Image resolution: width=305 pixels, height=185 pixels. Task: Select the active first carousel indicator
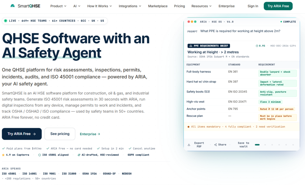point(257,145)
